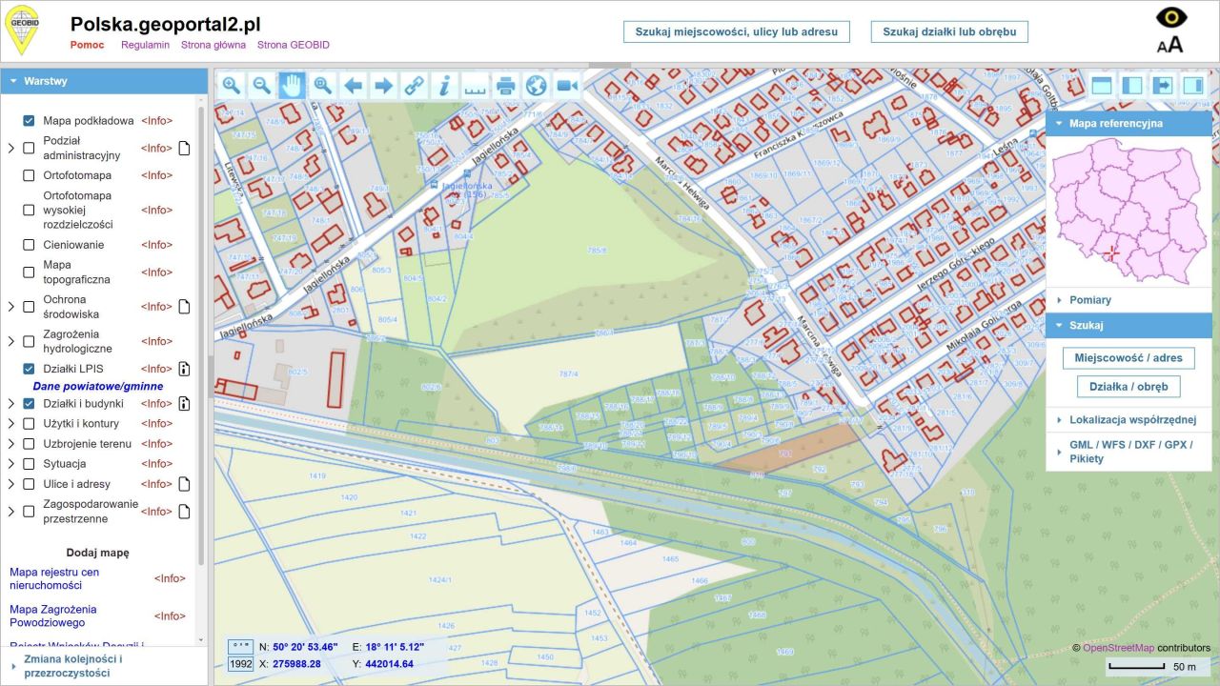Toggle the right panel layout icon
This screenshot has height=686, width=1220.
1193,85
